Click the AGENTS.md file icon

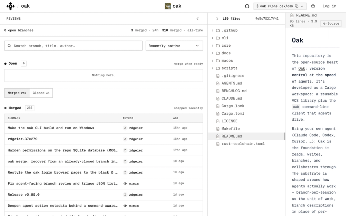click(x=218, y=83)
